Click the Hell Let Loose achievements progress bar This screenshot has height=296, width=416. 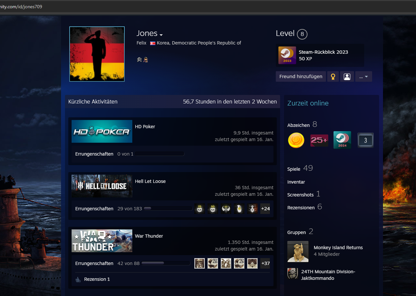[168, 209]
